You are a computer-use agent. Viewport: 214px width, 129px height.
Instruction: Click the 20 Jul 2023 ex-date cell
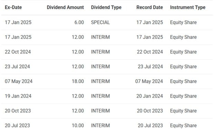coord(17,126)
